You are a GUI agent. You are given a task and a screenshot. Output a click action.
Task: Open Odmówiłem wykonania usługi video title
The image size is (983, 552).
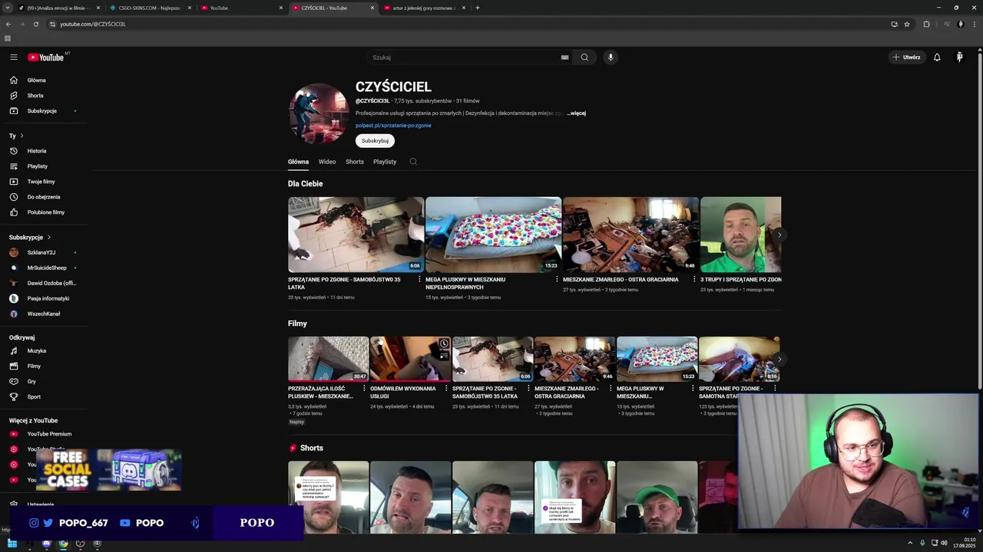[x=402, y=393]
